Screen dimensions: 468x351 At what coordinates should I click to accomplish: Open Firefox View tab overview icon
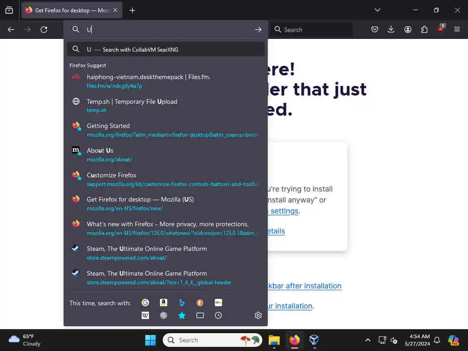click(9, 10)
